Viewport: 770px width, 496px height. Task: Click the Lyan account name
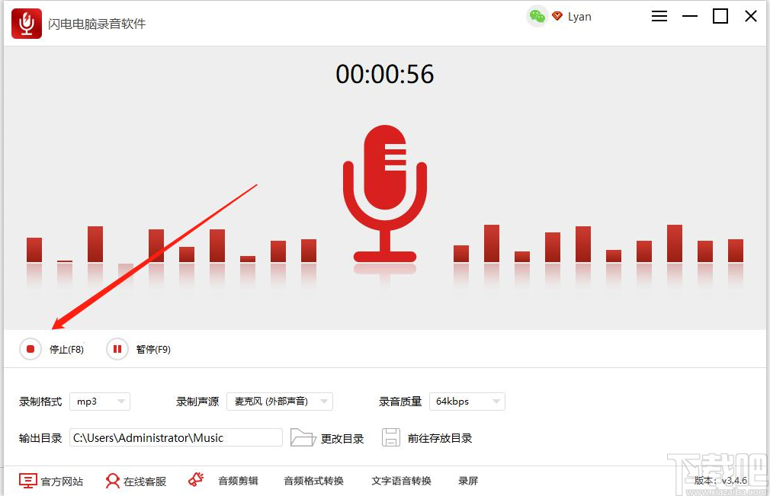(579, 16)
